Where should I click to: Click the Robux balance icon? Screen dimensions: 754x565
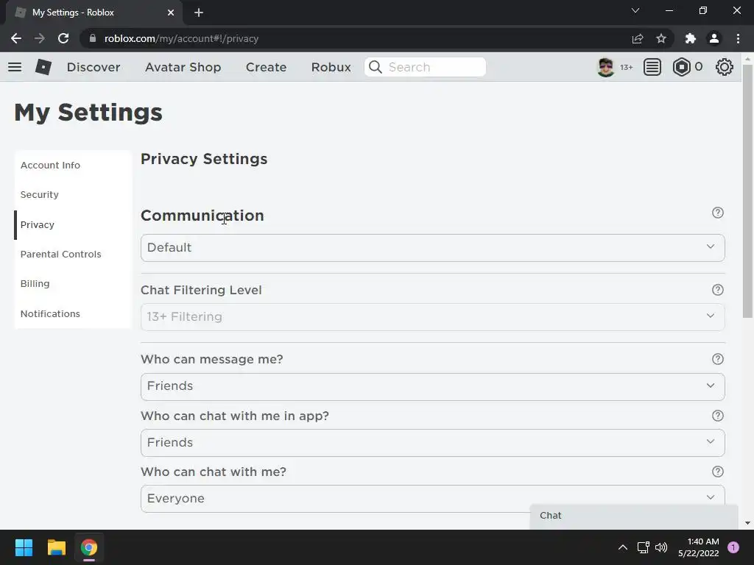tap(681, 67)
